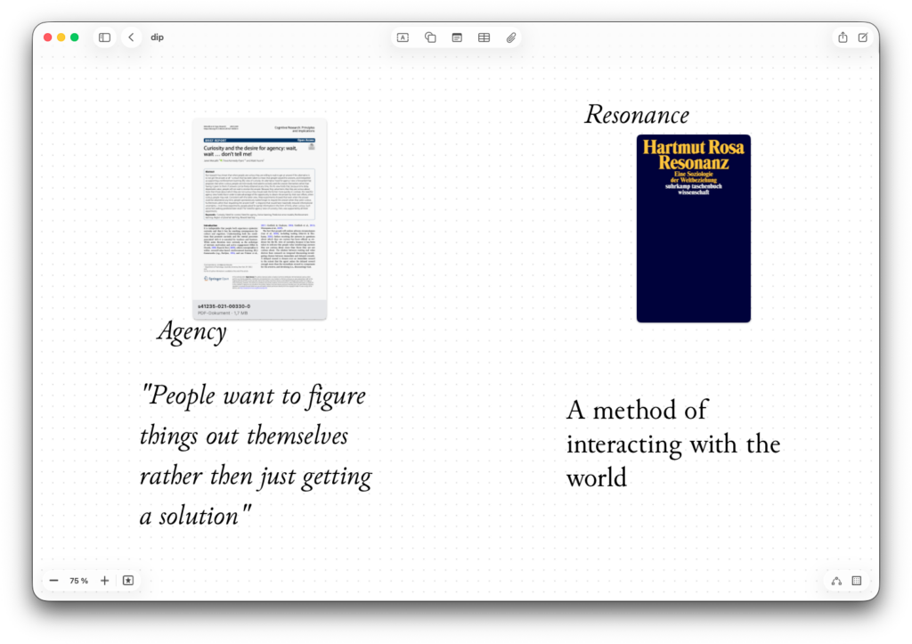Open the 75 % zoom level menu

coord(79,581)
